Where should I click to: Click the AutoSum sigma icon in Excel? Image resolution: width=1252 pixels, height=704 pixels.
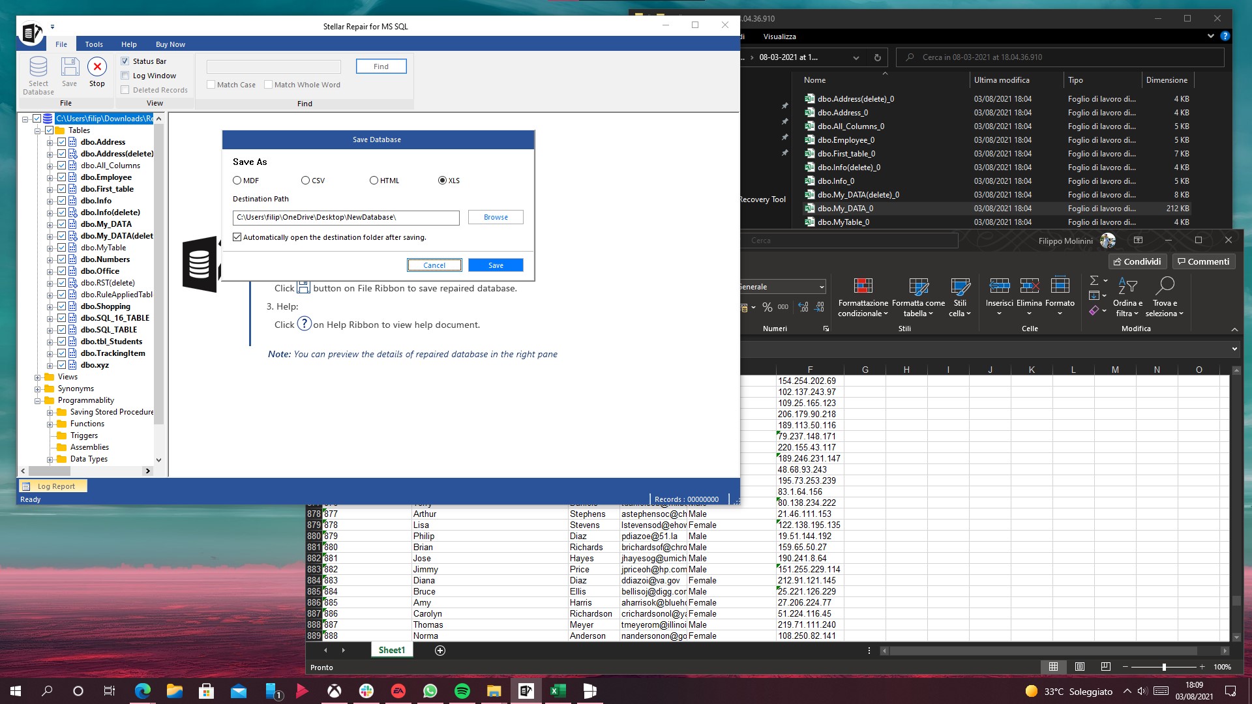(x=1094, y=280)
